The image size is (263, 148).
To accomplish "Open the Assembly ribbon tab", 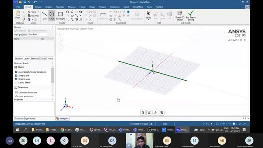I will 60,7.
